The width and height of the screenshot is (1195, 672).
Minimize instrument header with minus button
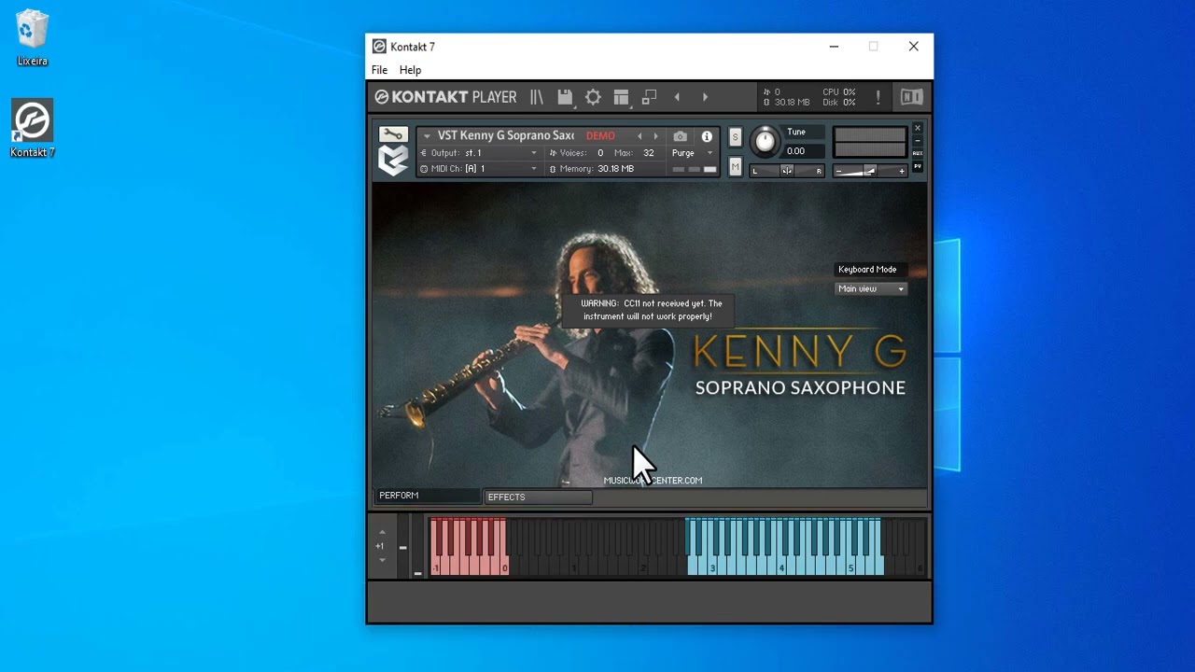(x=918, y=141)
